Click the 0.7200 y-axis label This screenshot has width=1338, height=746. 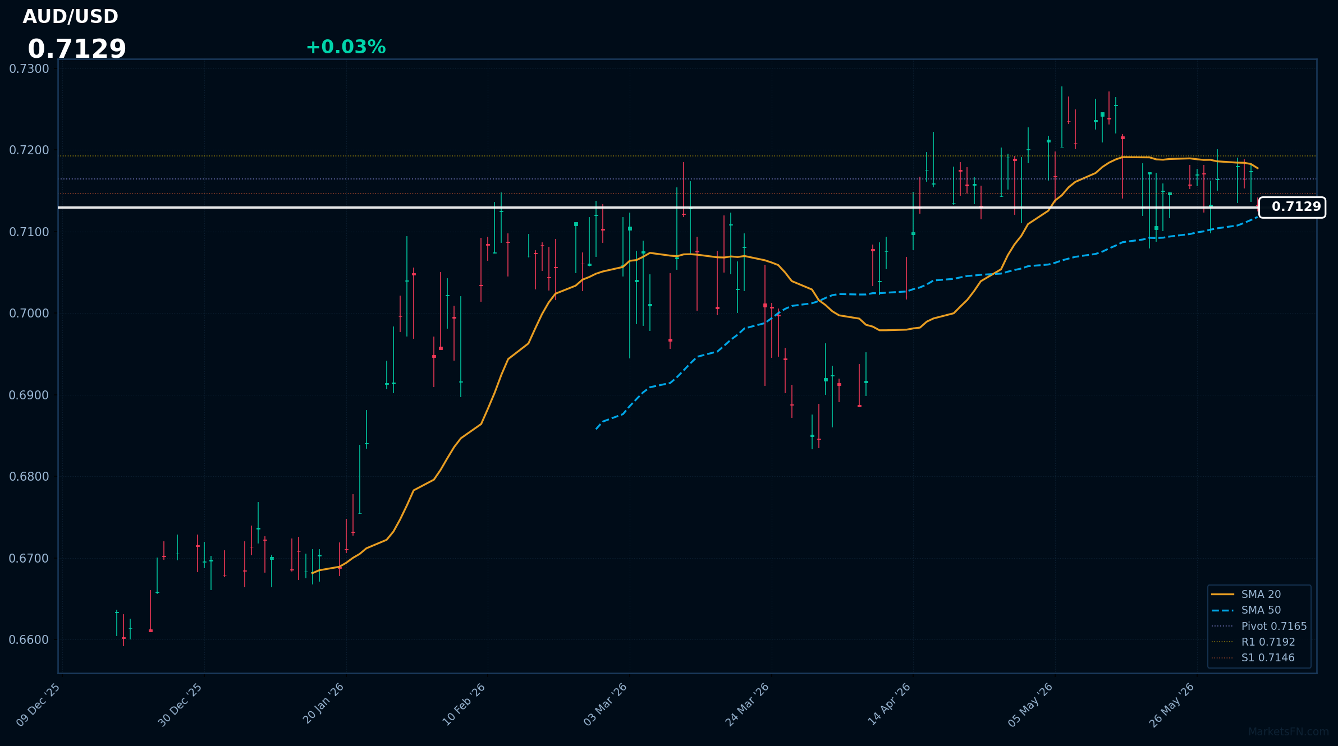[x=29, y=150]
